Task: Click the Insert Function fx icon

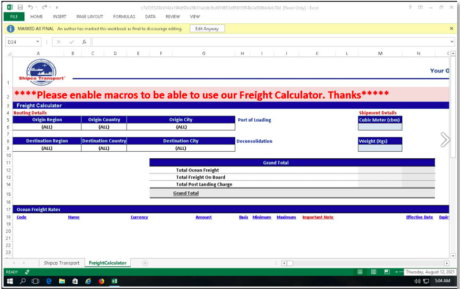Action: click(84, 42)
